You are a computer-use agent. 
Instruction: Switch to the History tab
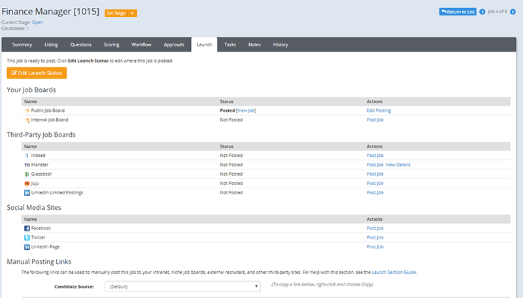click(280, 44)
